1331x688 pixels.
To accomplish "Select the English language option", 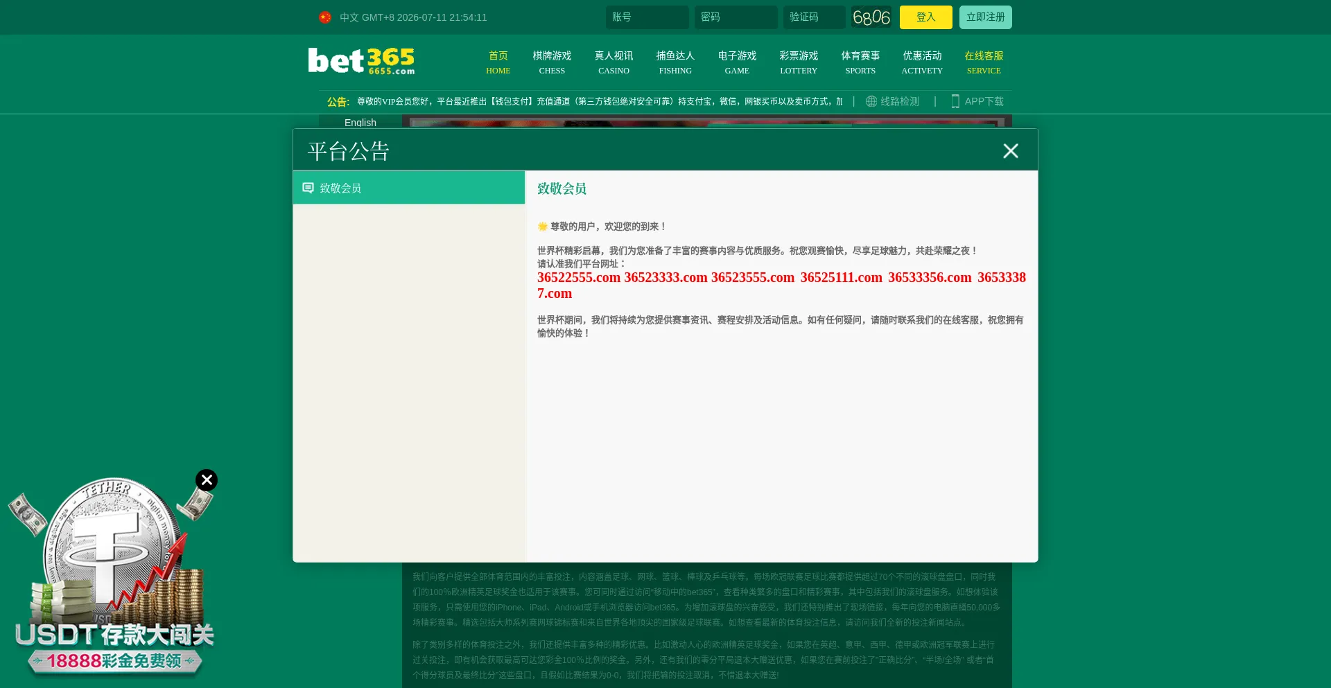I will pyautogui.click(x=360, y=123).
